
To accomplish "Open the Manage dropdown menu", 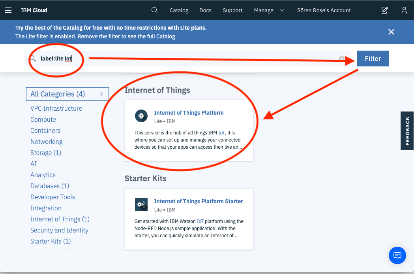I will click(269, 10).
